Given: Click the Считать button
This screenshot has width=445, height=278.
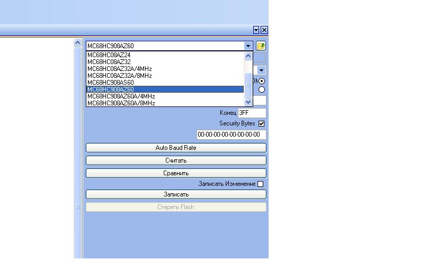Looking at the screenshot, I should click(176, 160).
